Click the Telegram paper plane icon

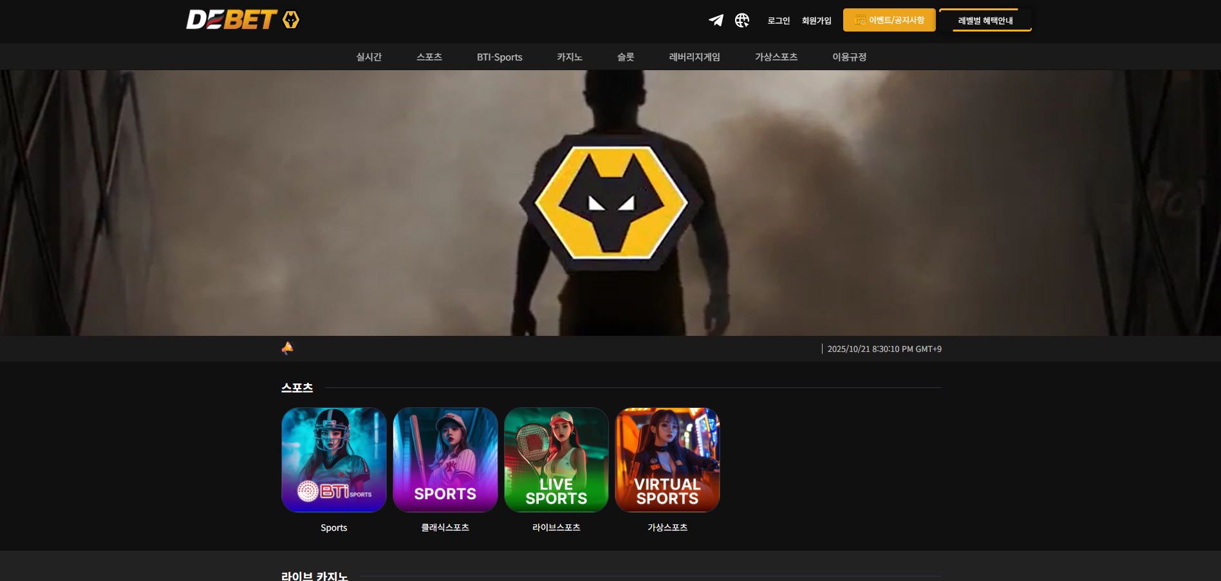click(716, 21)
